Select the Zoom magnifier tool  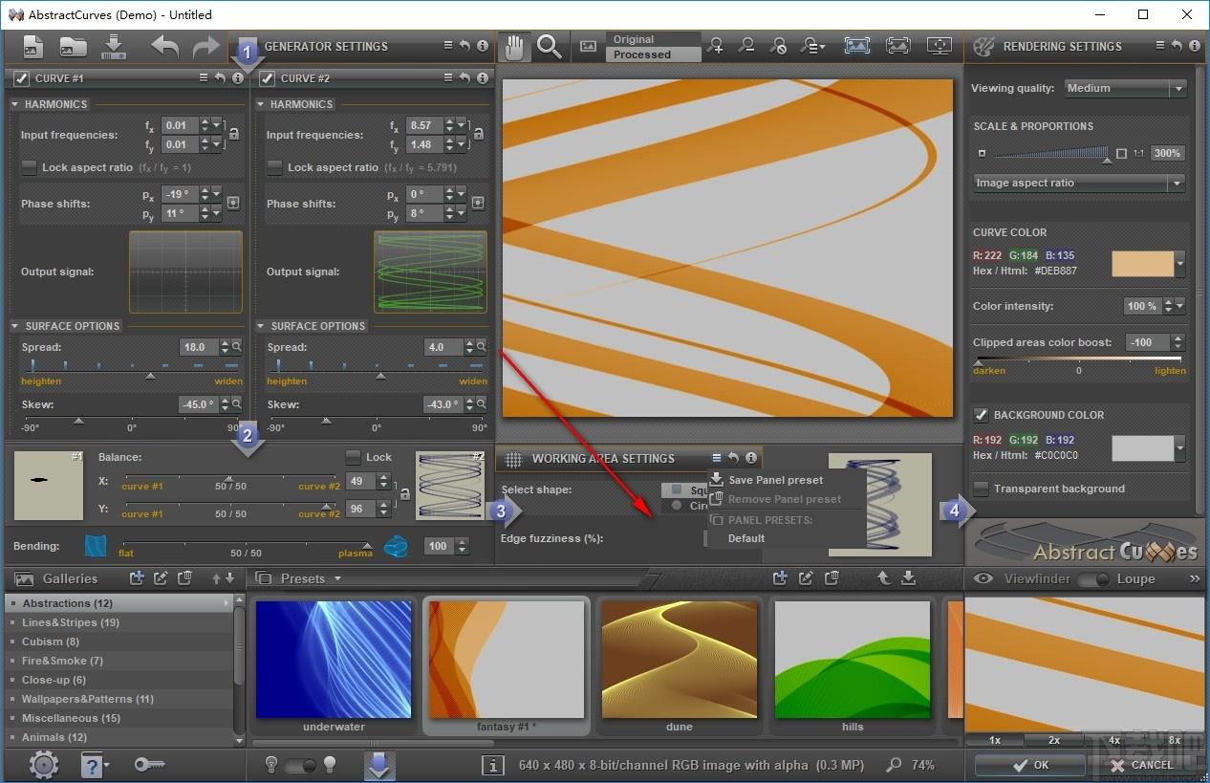tap(550, 47)
